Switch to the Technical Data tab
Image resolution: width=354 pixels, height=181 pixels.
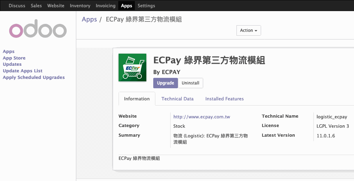(x=178, y=99)
